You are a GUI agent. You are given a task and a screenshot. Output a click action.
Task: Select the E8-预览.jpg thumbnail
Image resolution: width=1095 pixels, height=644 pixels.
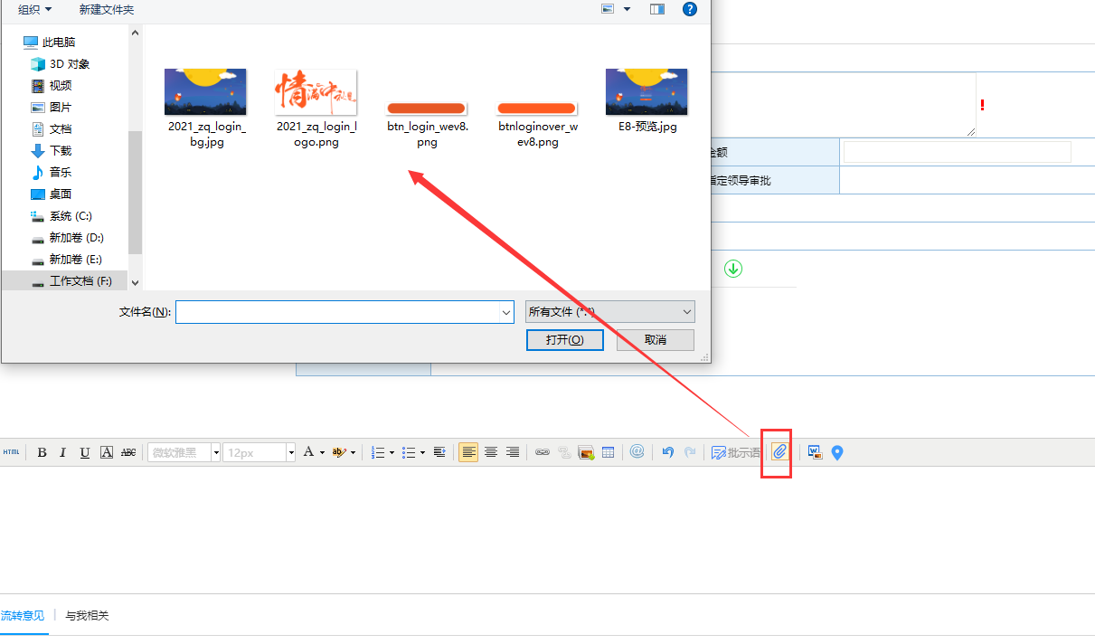coord(647,100)
